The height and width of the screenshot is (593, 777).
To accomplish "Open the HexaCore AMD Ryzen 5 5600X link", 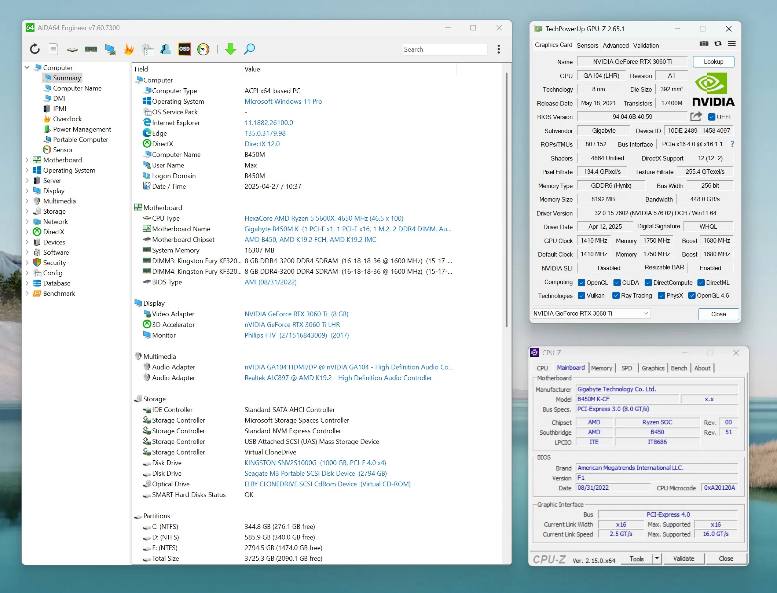I will tap(324, 218).
